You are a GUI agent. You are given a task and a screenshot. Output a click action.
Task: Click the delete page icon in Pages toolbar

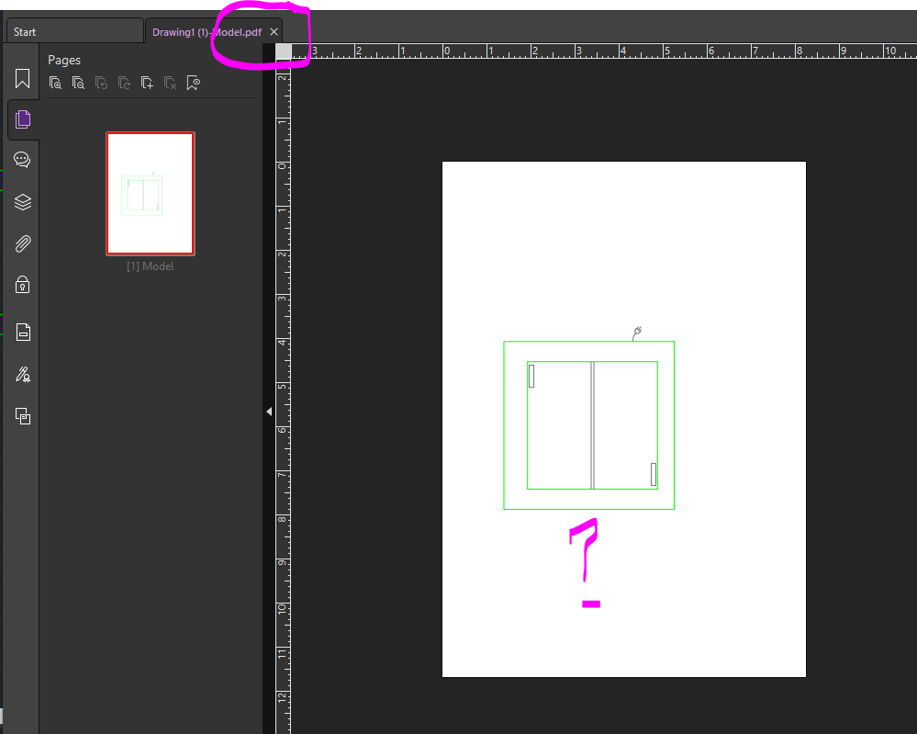click(170, 82)
